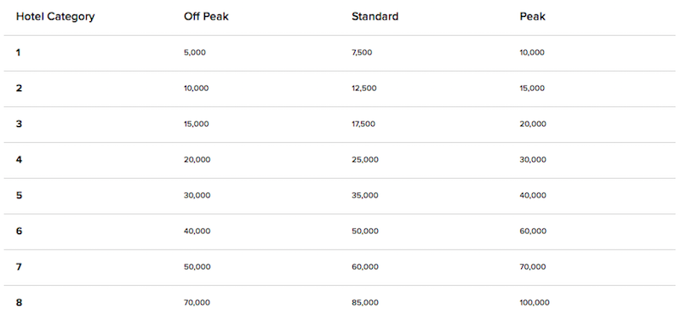Click category 6 Peak value 60,000
The image size is (681, 320).
click(x=533, y=231)
